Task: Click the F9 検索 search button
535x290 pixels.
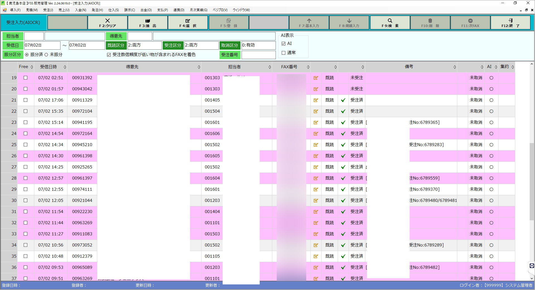Action: pos(390,23)
